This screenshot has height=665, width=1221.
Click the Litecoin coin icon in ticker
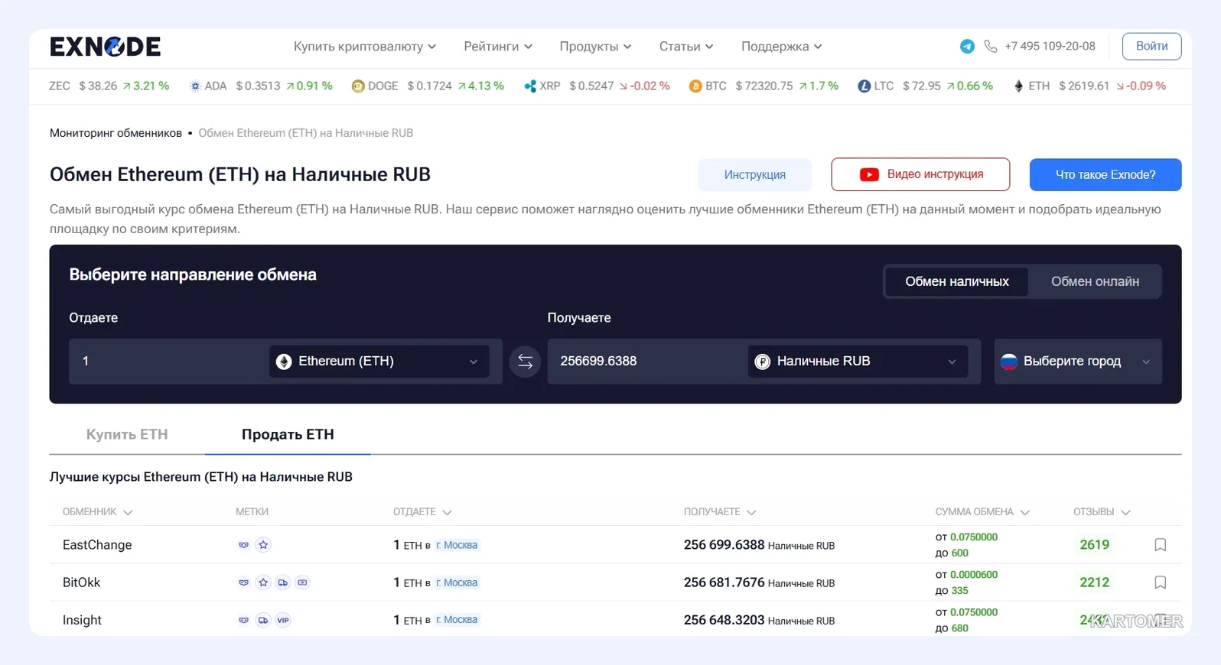click(864, 86)
